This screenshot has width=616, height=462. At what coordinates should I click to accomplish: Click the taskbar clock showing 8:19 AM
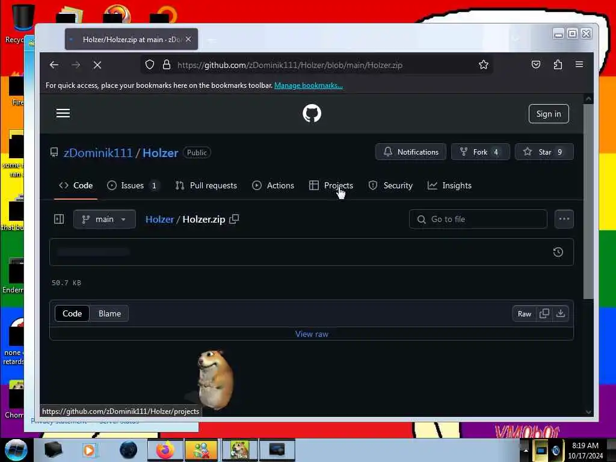(585, 451)
